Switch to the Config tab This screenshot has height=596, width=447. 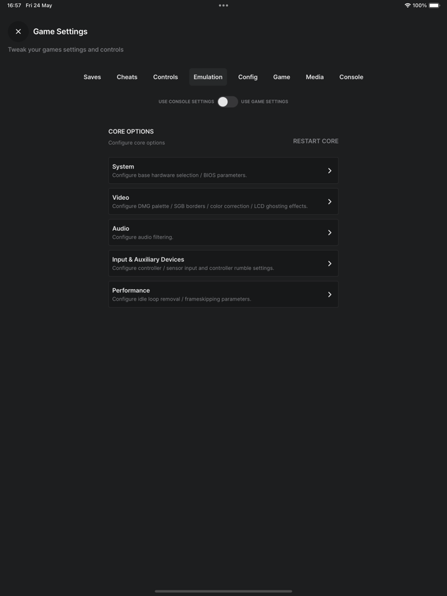[247, 77]
